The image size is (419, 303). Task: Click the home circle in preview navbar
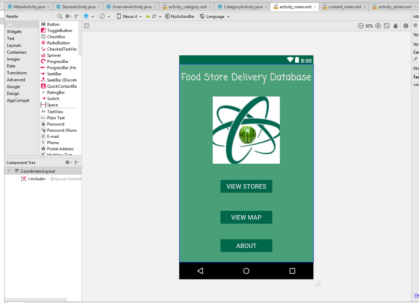(x=246, y=271)
